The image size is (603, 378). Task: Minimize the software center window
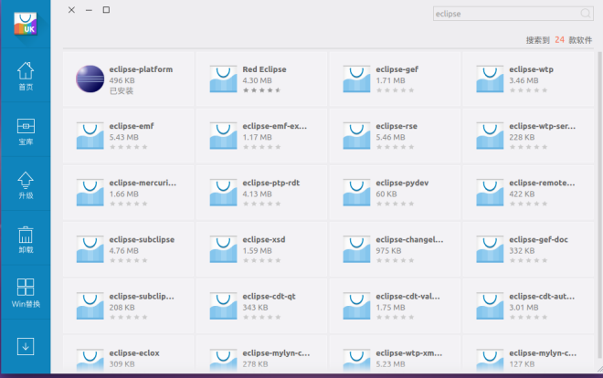(89, 10)
